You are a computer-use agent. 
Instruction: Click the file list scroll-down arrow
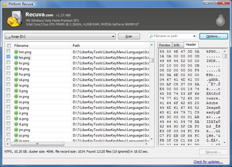point(152,139)
